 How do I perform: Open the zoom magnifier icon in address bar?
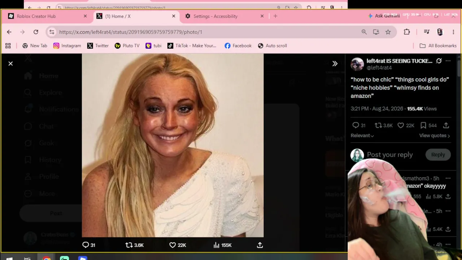coord(364,32)
